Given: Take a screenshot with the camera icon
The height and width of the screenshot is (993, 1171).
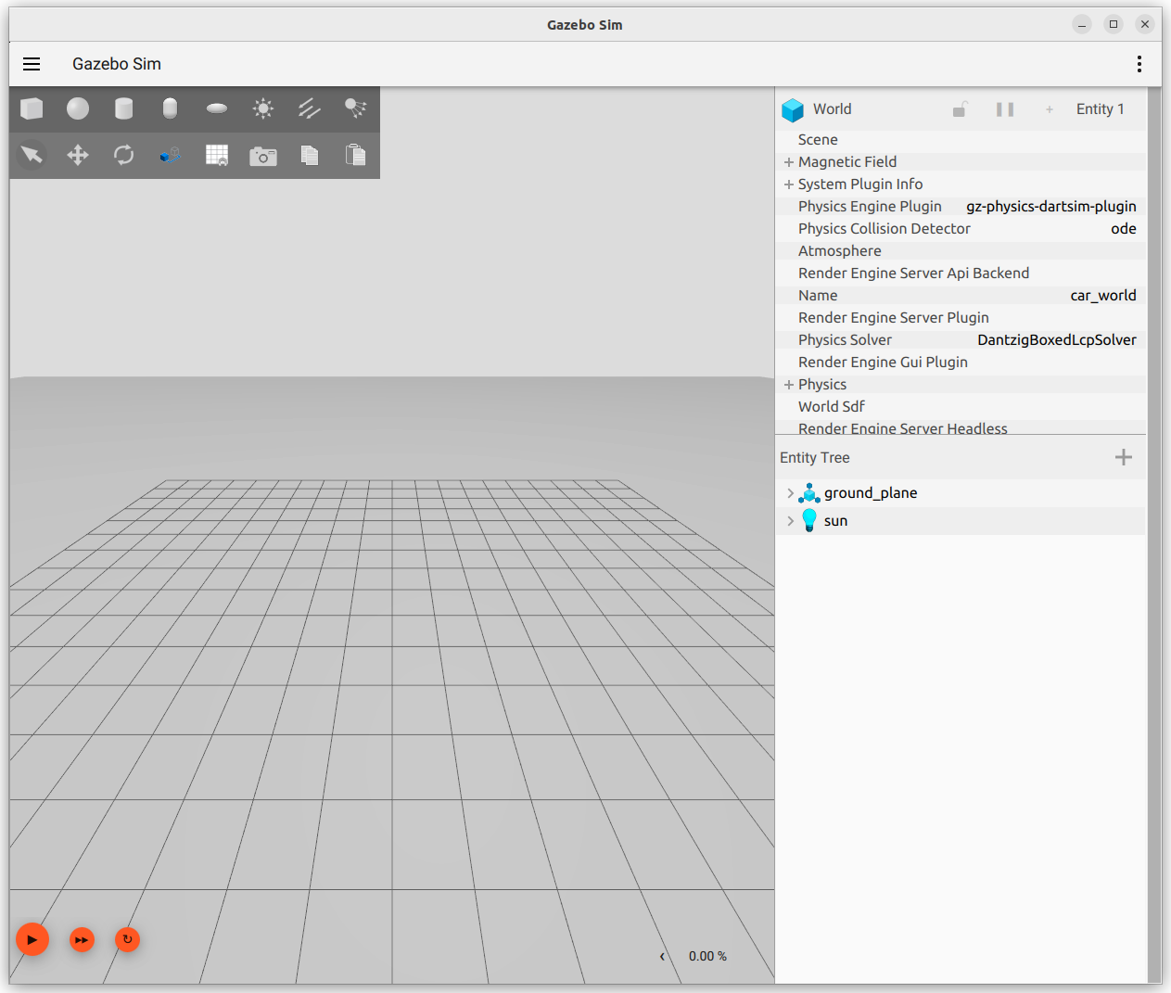Looking at the screenshot, I should pyautogui.click(x=263, y=156).
